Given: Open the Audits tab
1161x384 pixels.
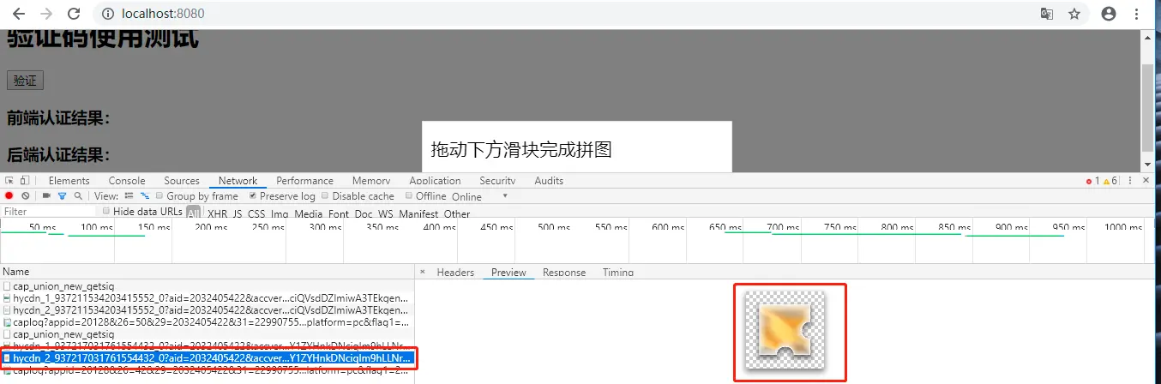Looking at the screenshot, I should pos(549,181).
